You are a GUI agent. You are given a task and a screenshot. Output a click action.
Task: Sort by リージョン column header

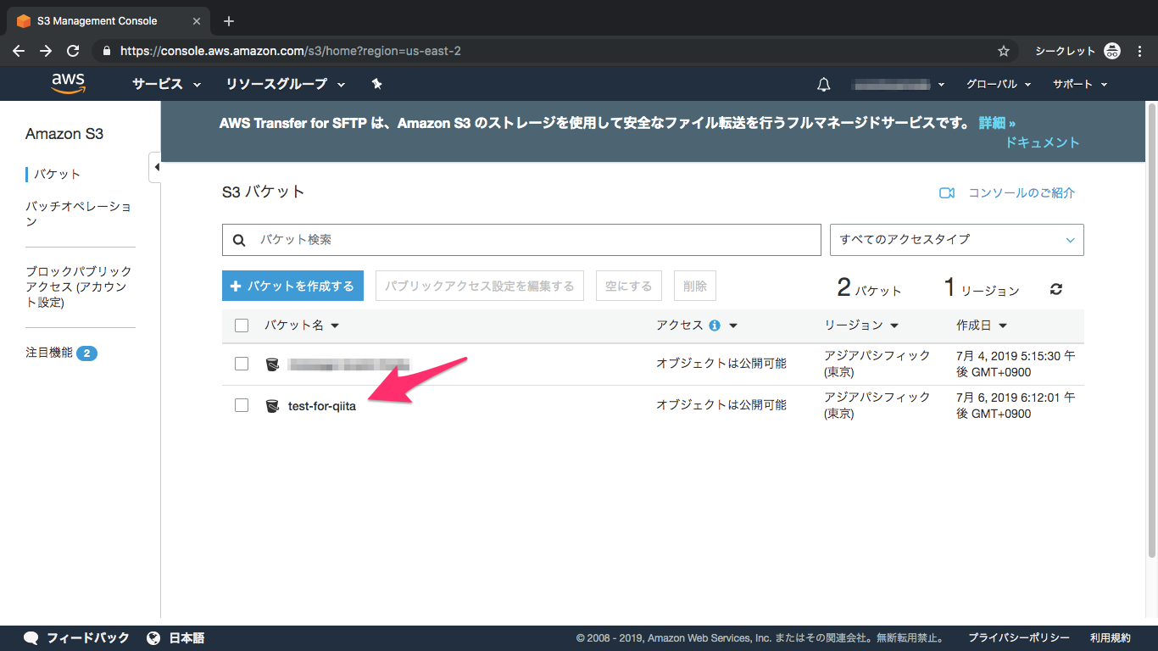(861, 325)
